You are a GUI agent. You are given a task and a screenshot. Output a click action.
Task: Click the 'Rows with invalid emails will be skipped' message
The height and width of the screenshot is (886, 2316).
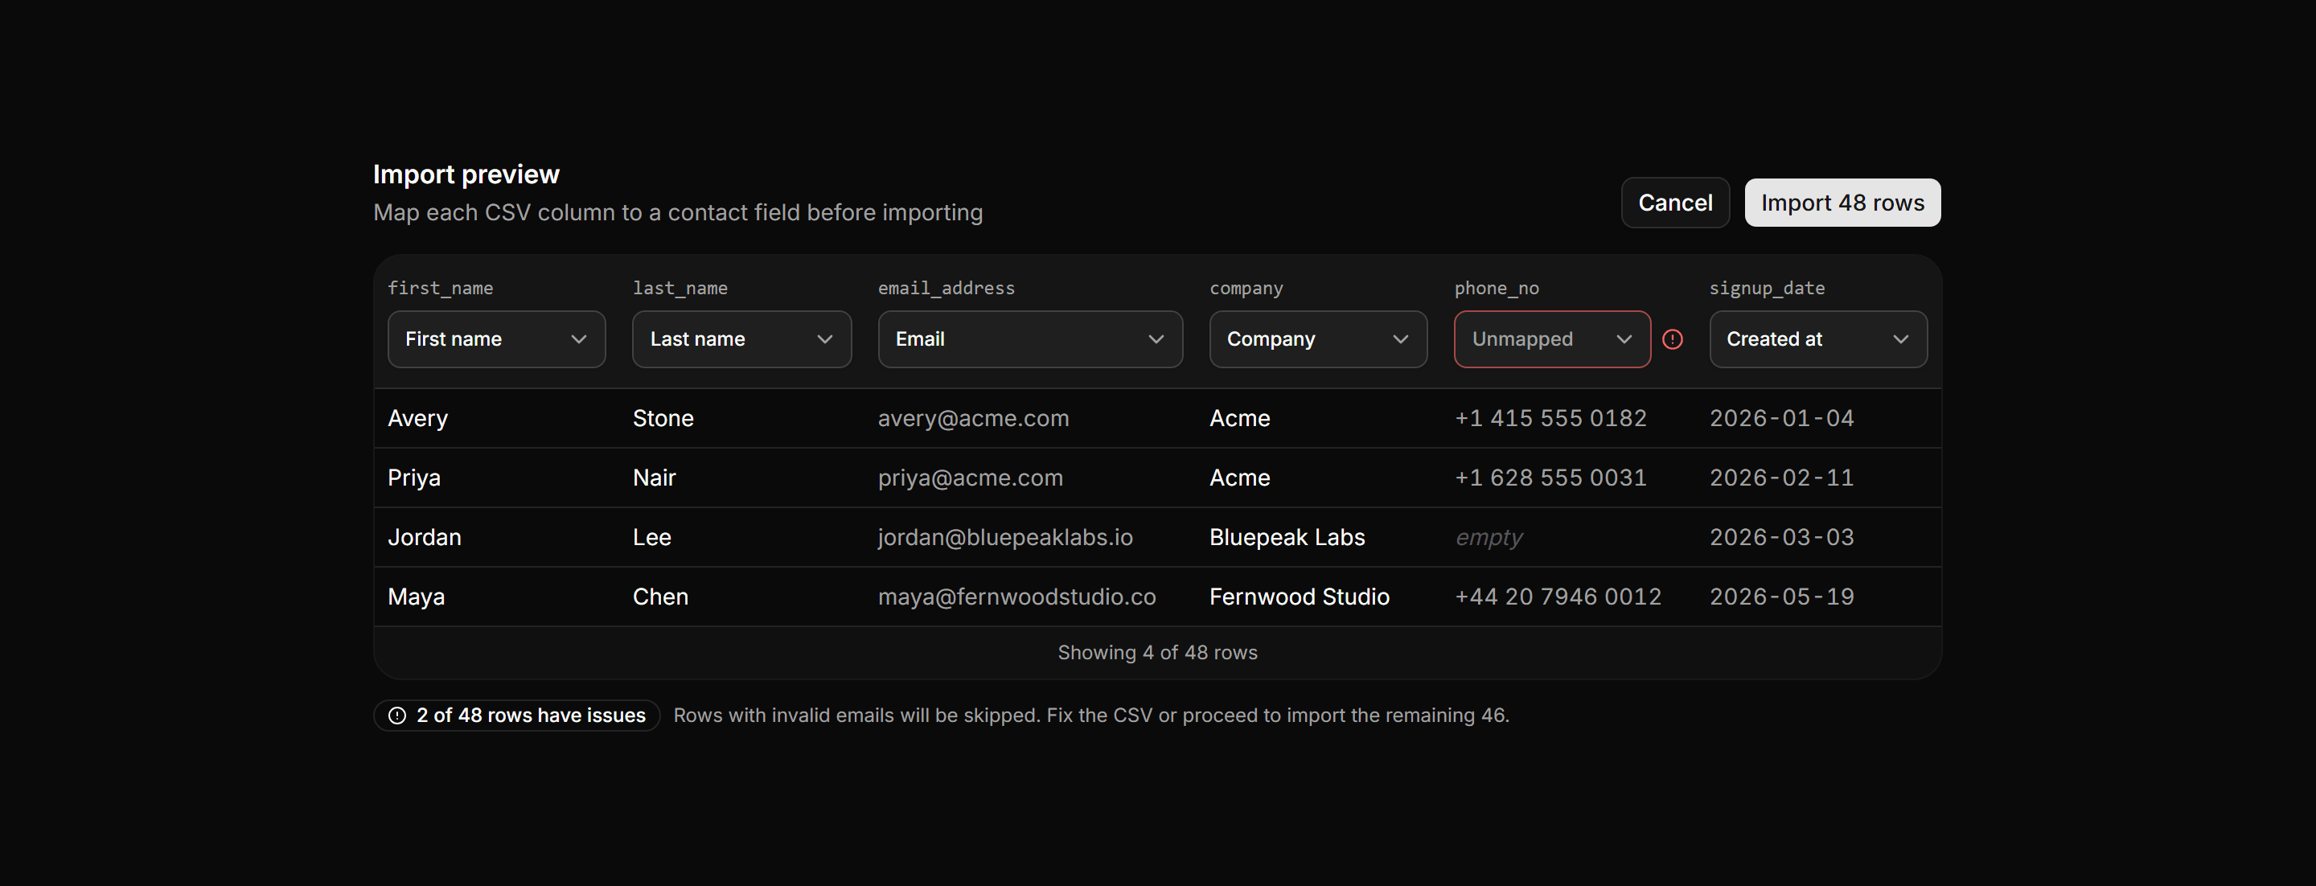click(x=1090, y=716)
